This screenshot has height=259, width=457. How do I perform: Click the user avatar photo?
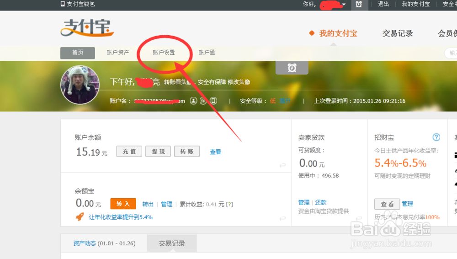(80, 85)
